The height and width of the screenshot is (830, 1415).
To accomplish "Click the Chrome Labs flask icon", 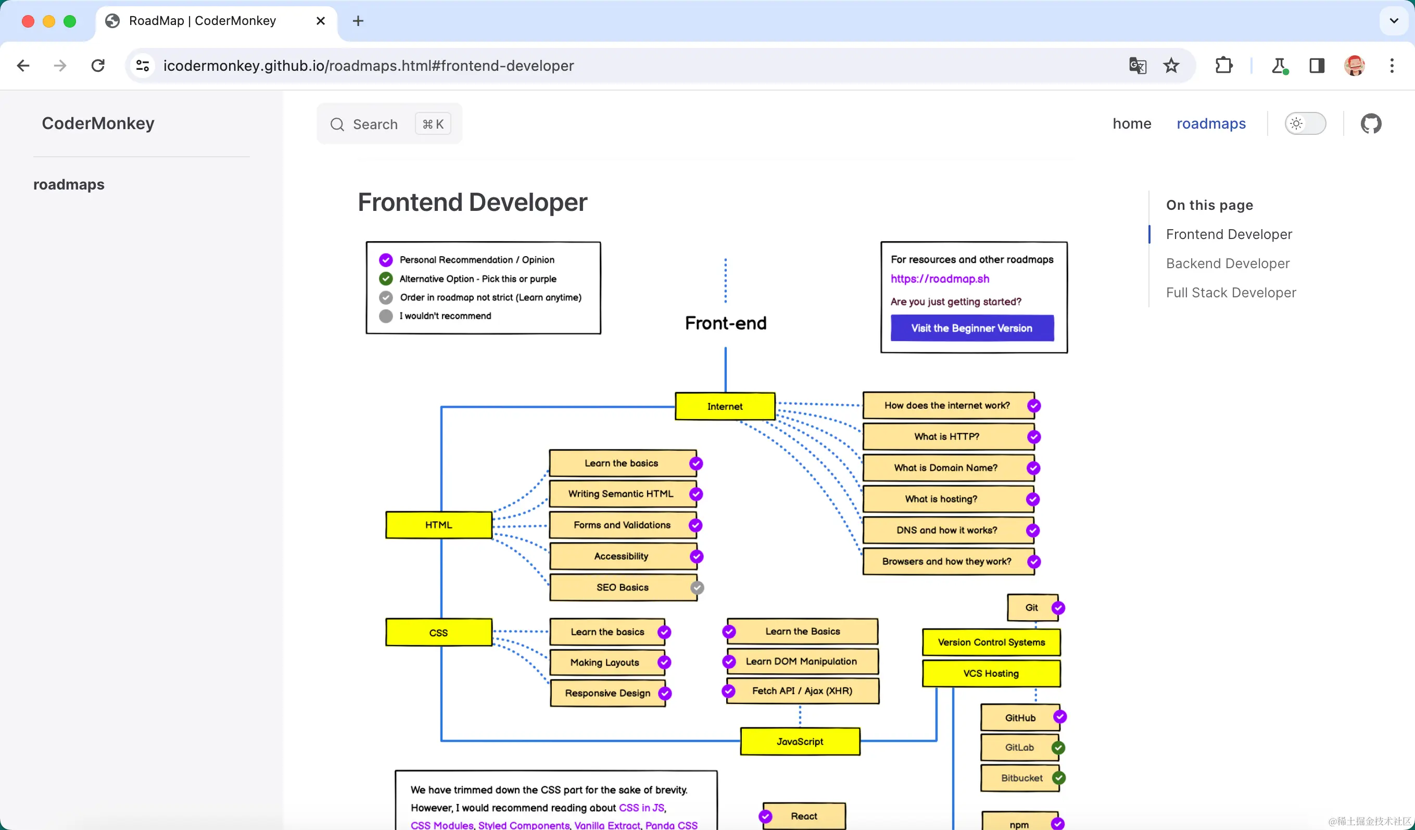I will point(1279,66).
